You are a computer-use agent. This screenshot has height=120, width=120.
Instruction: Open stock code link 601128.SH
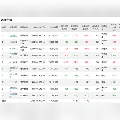(x=13, y=75)
